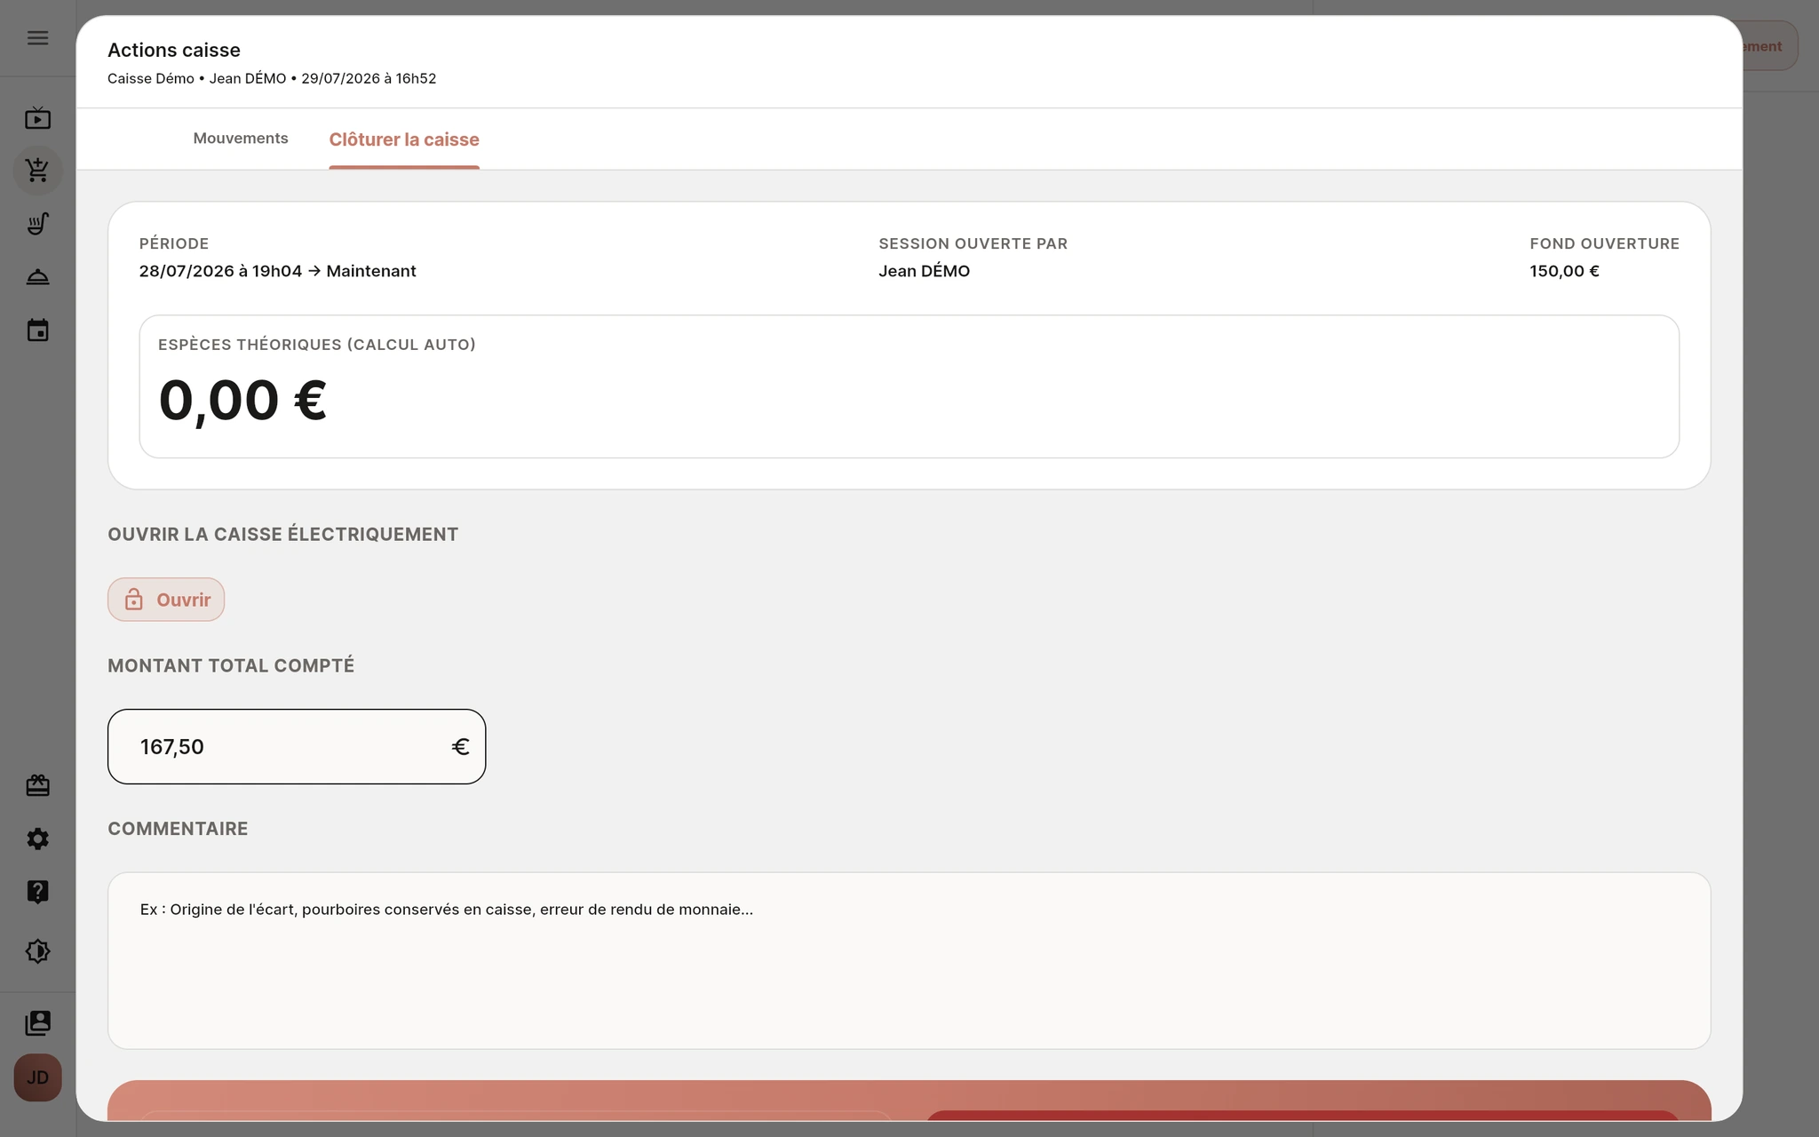Image resolution: width=1819 pixels, height=1137 pixels.
Task: Open the help question mark icon
Action: [37, 892]
